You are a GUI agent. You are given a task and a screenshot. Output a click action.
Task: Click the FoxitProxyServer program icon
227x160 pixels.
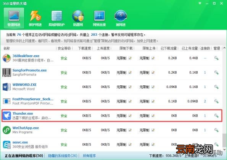click(6, 101)
